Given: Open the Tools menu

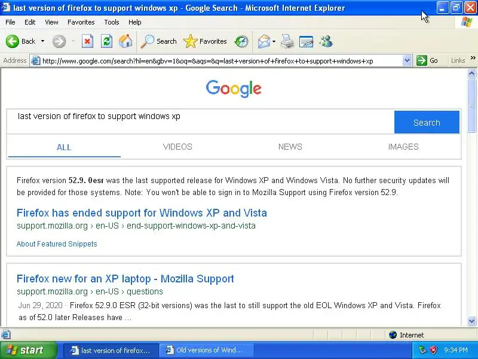Looking at the screenshot, I should click(112, 22).
